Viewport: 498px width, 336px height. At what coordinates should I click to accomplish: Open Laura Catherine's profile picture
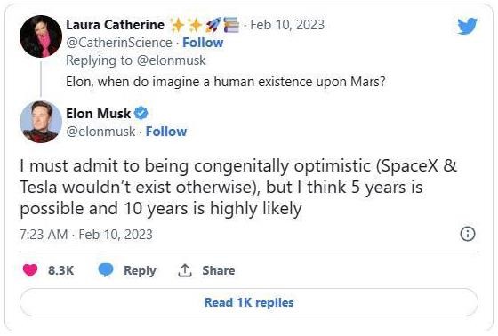coord(41,36)
